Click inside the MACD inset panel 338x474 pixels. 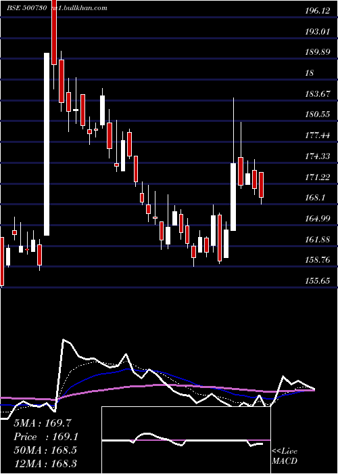click(186, 440)
